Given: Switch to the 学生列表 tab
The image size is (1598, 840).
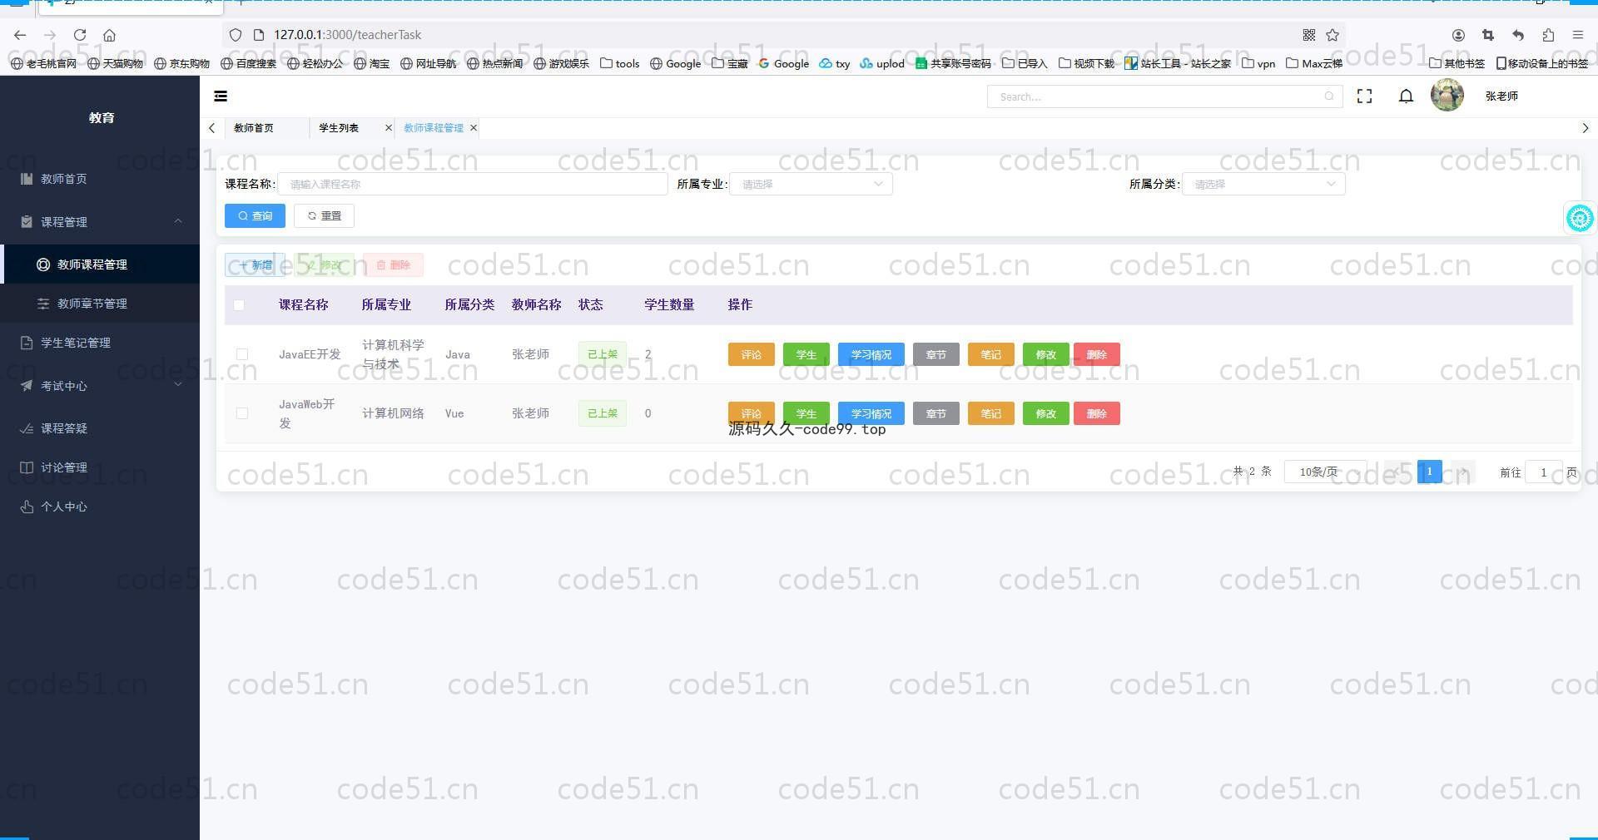Looking at the screenshot, I should pyautogui.click(x=339, y=128).
